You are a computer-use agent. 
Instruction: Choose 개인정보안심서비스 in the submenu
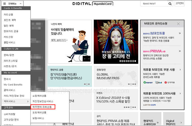[x=43, y=101]
